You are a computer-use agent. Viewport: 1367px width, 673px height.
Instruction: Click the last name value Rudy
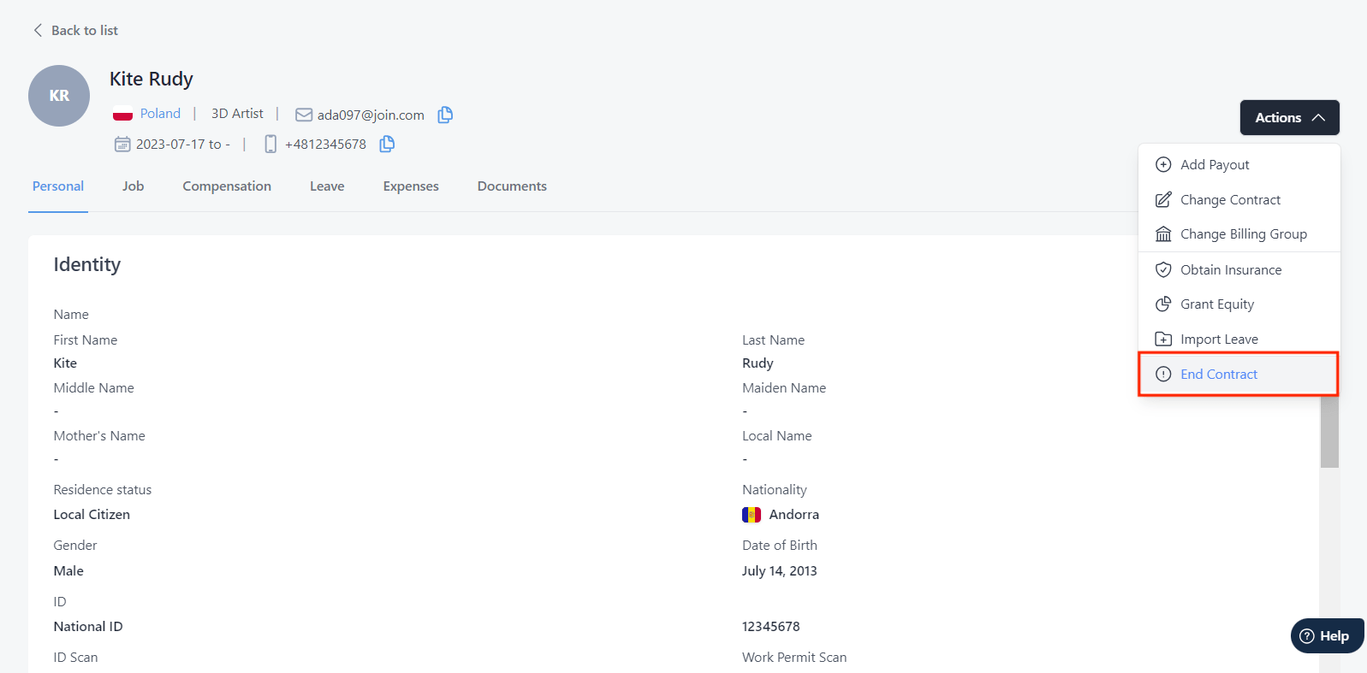(x=758, y=363)
